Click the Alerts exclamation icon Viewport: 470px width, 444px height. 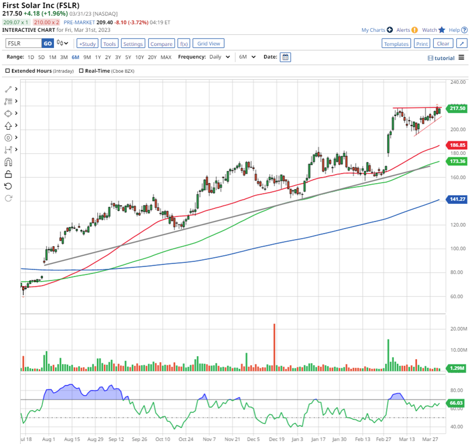[415, 30]
